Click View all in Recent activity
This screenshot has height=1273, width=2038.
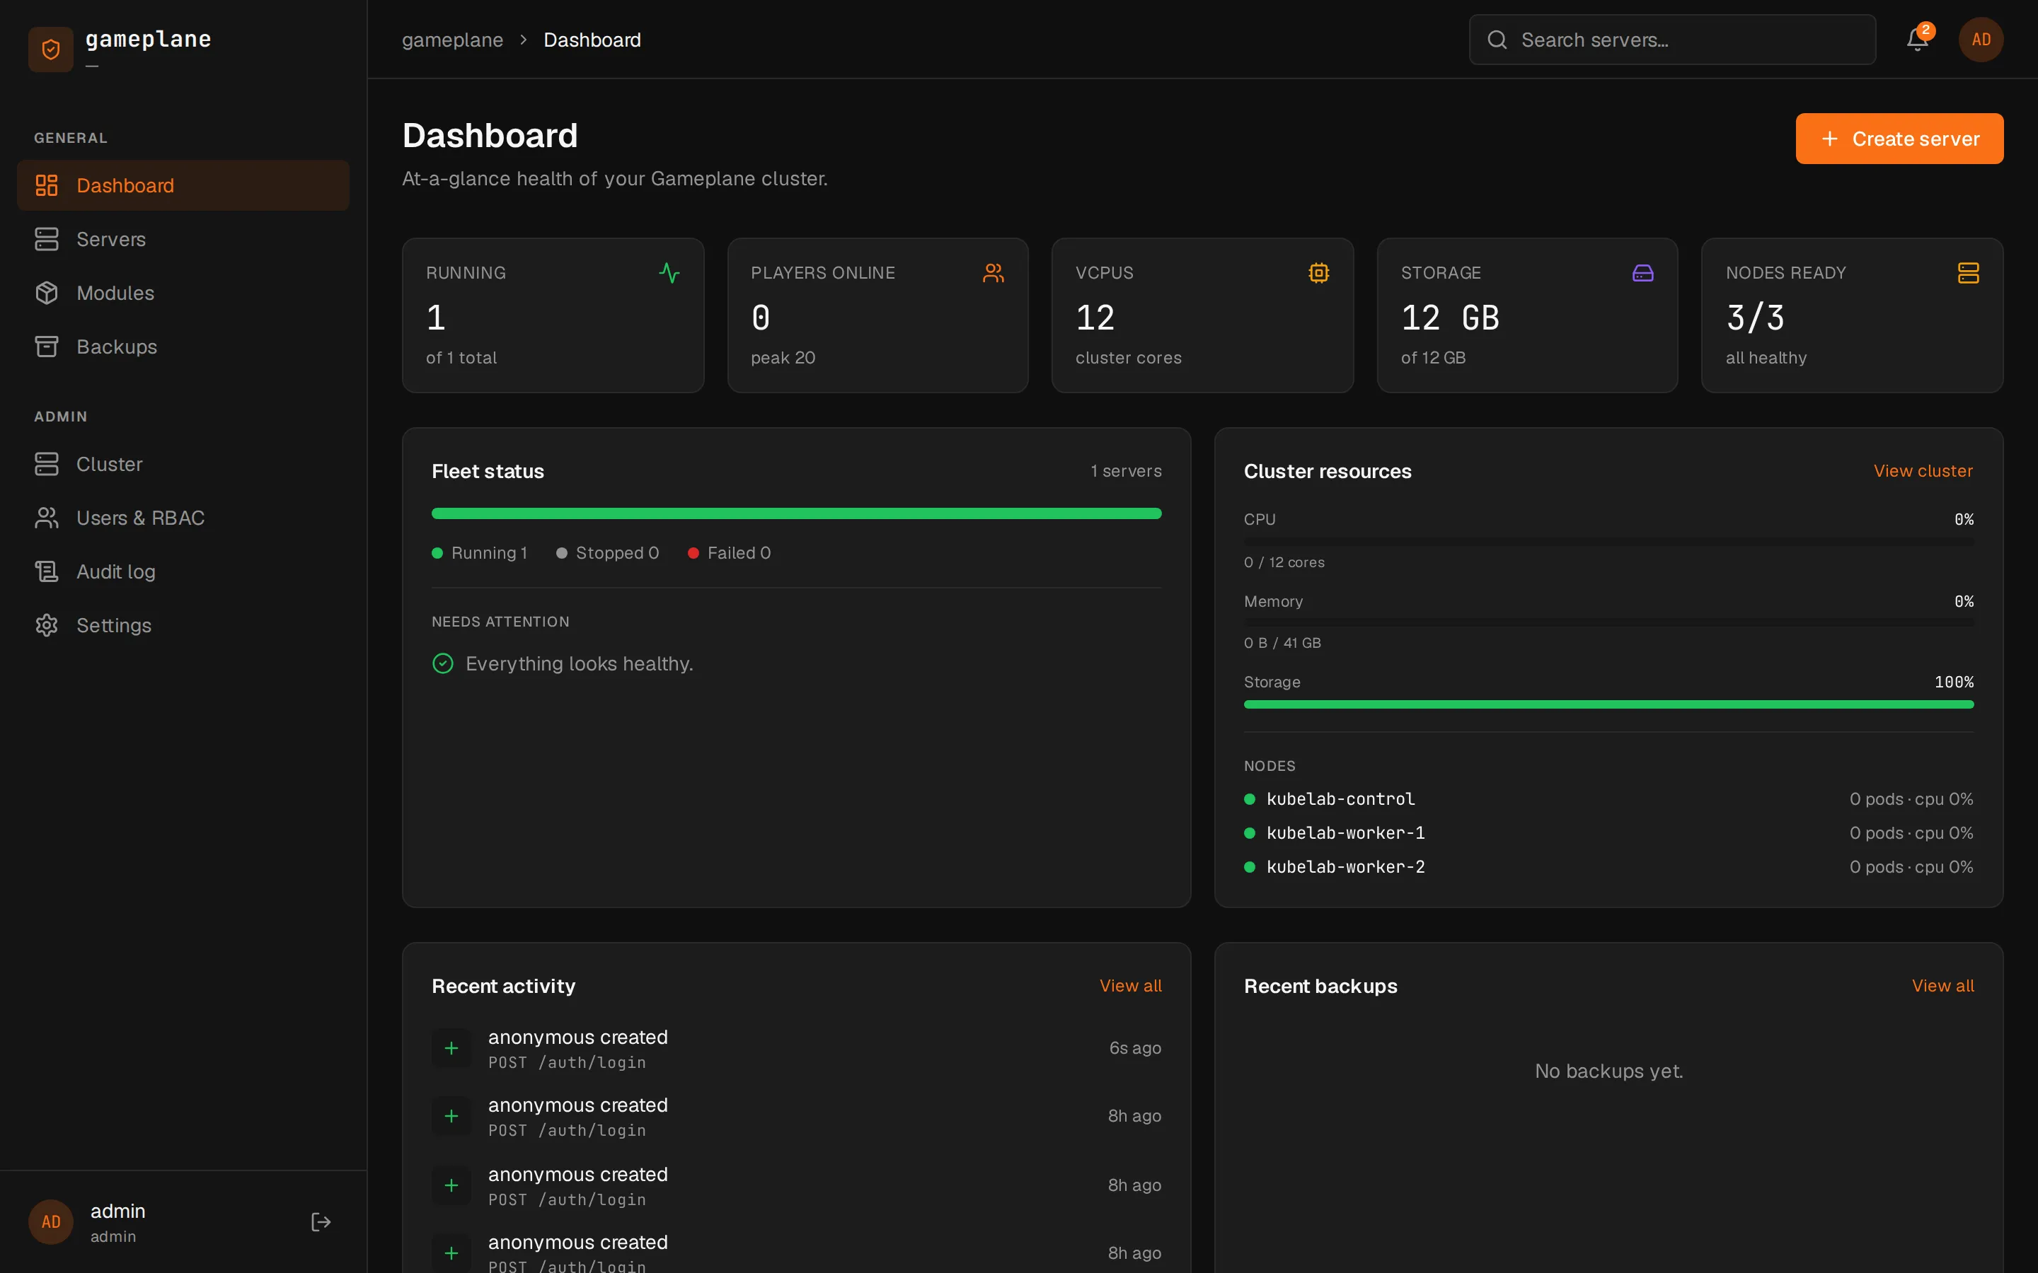click(x=1130, y=985)
